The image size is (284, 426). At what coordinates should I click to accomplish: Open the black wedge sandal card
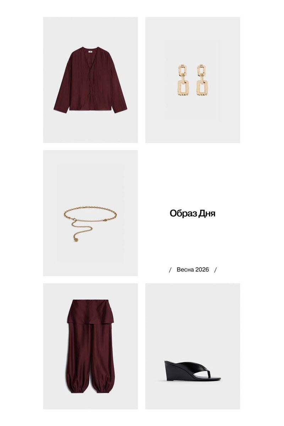pyautogui.click(x=192, y=346)
